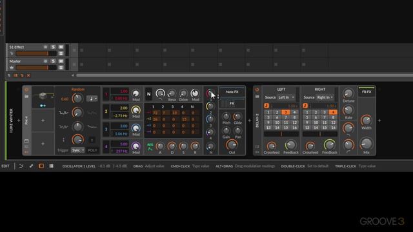The height and width of the screenshot is (232, 413).
Task: Click the S1 Effect track routing icon
Action: [12, 53]
